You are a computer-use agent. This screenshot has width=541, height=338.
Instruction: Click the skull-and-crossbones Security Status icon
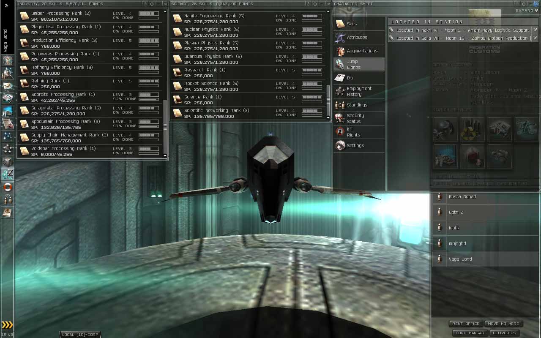(x=340, y=118)
